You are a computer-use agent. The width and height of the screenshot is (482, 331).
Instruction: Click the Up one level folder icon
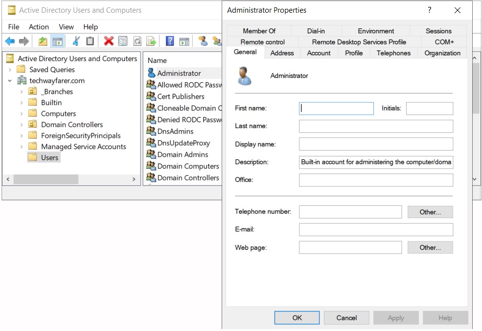[x=43, y=42]
